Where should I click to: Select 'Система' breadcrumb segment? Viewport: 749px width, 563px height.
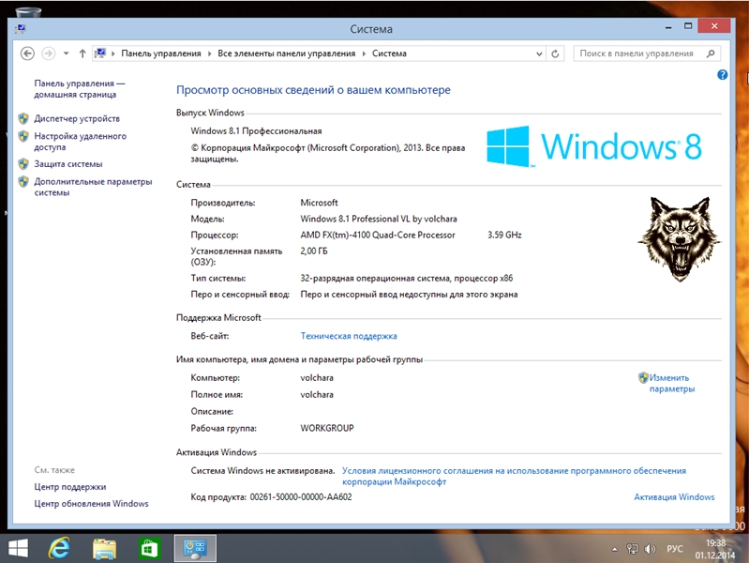click(389, 53)
